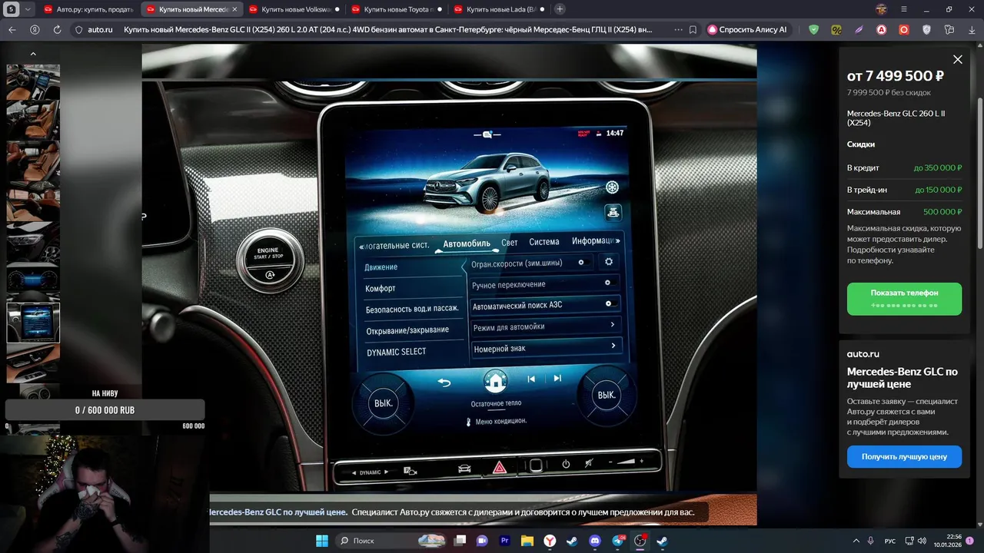This screenshot has width=984, height=553.
Task: Open the clock and date 22:56
Action: click(x=948, y=541)
